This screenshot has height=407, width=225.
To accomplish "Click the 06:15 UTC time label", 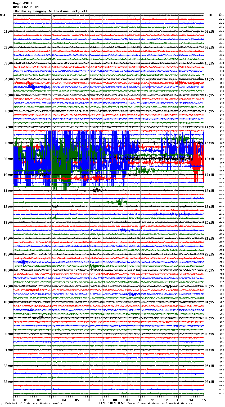I will click(209, 382).
